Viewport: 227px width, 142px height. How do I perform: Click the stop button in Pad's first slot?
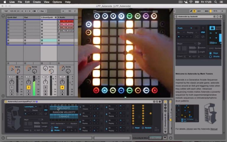pos(25,21)
